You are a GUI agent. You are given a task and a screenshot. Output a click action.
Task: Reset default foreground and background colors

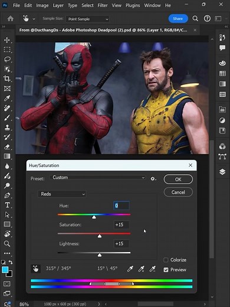(x=4, y=262)
